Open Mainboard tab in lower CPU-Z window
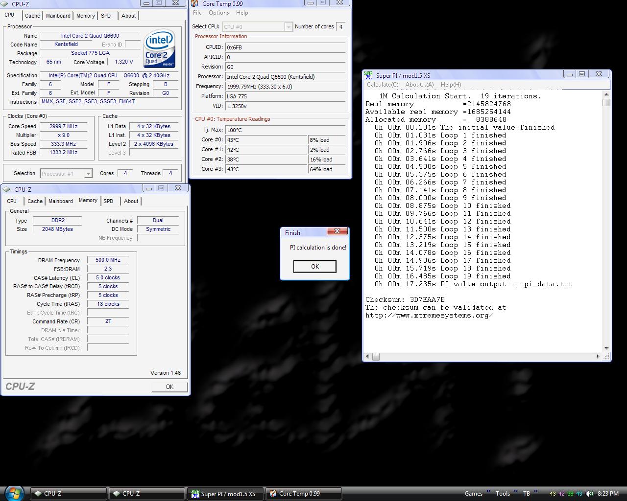The image size is (627, 501). (60, 201)
